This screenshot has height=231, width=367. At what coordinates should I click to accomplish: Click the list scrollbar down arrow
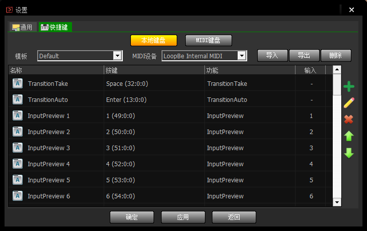337,202
